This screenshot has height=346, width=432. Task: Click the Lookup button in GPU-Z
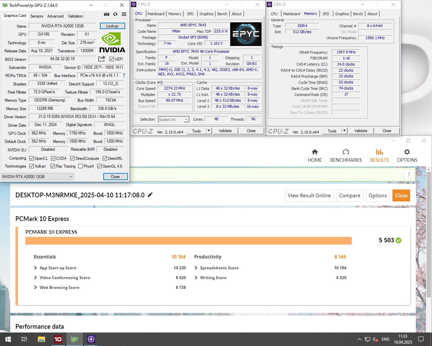click(112, 26)
